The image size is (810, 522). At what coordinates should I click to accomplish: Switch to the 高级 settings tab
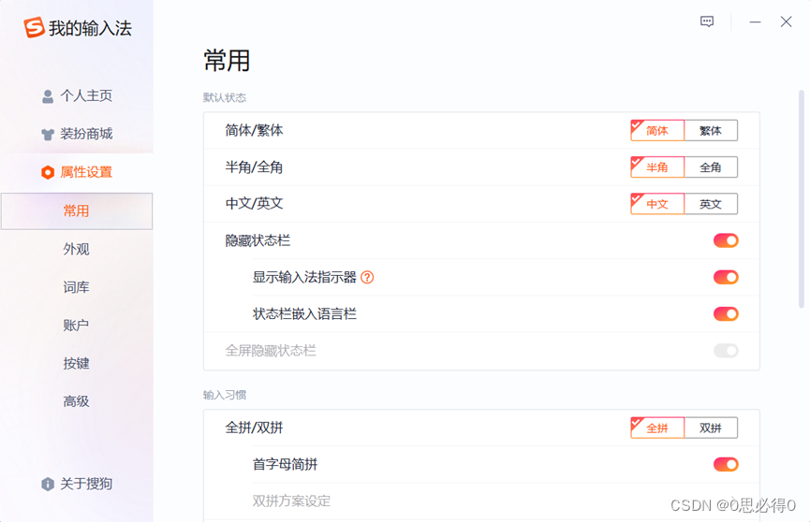(x=77, y=401)
